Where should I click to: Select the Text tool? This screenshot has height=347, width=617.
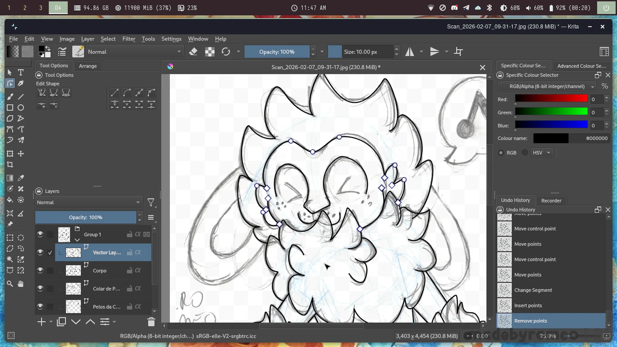pyautogui.click(x=21, y=73)
